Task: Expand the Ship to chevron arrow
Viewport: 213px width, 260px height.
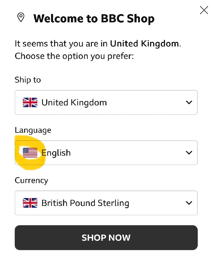Action: click(x=189, y=102)
